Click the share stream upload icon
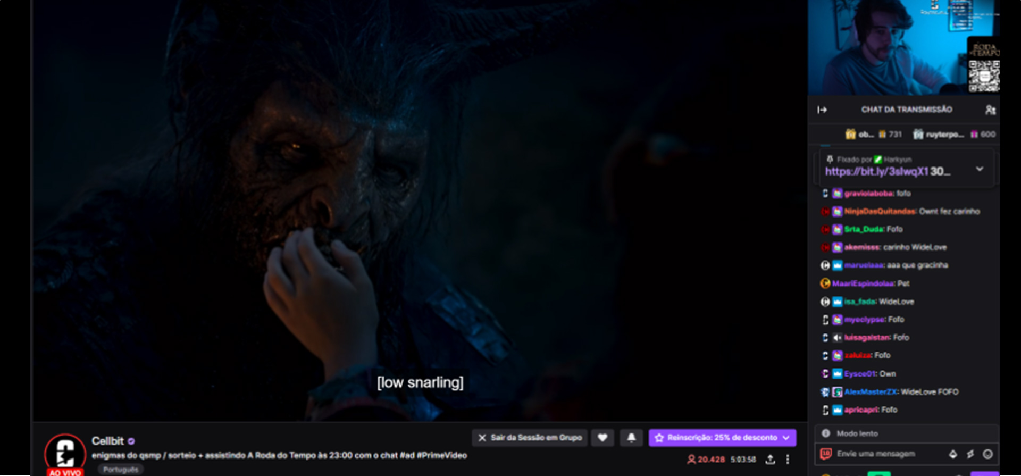 point(770,460)
